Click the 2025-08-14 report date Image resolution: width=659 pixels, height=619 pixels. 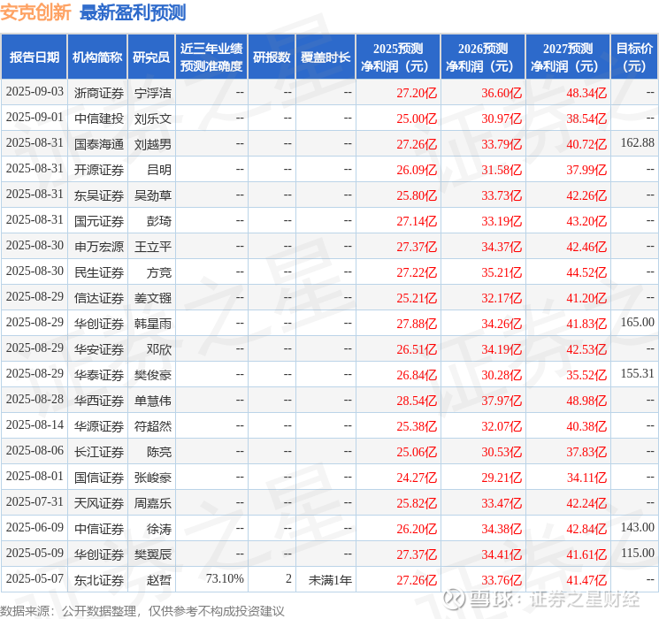[34, 424]
